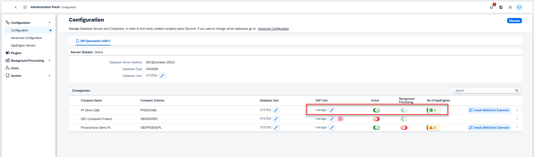534x157 pixels.
Task: Click the server icon on DEV@hanadev:30013 tab
Action: coord(78,41)
